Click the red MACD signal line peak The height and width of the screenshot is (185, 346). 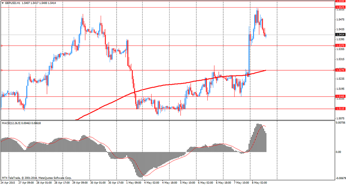point(264,126)
